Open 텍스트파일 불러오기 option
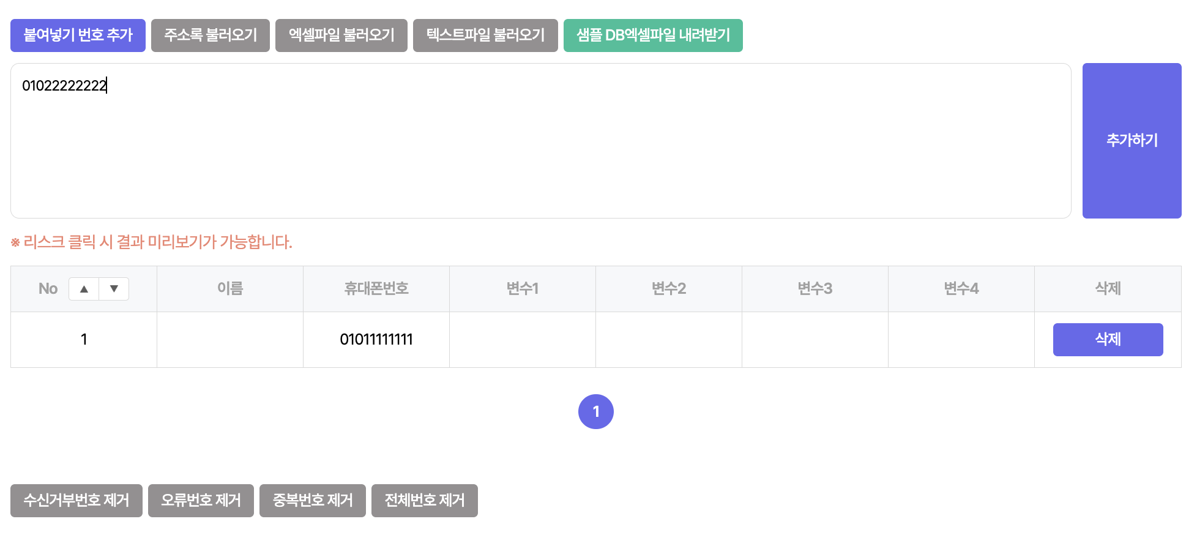The height and width of the screenshot is (546, 1197). 485,36
